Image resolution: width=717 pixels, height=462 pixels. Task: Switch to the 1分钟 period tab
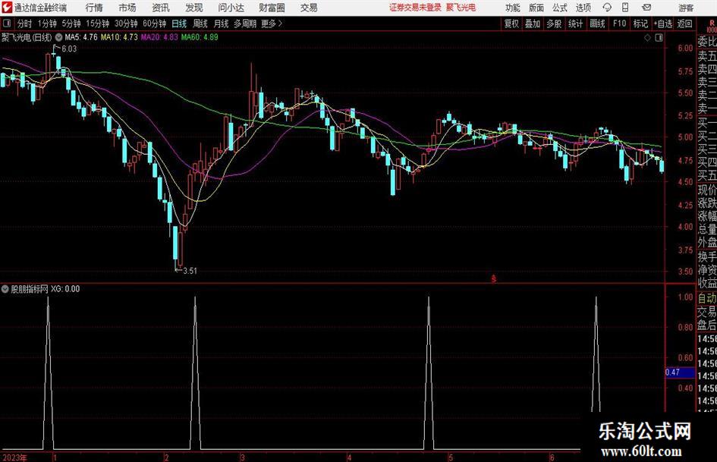(46, 24)
